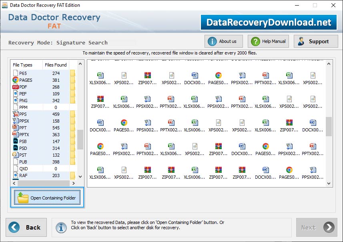
Task: Click the info icon beside the recovery instructions
Action: [61, 228]
